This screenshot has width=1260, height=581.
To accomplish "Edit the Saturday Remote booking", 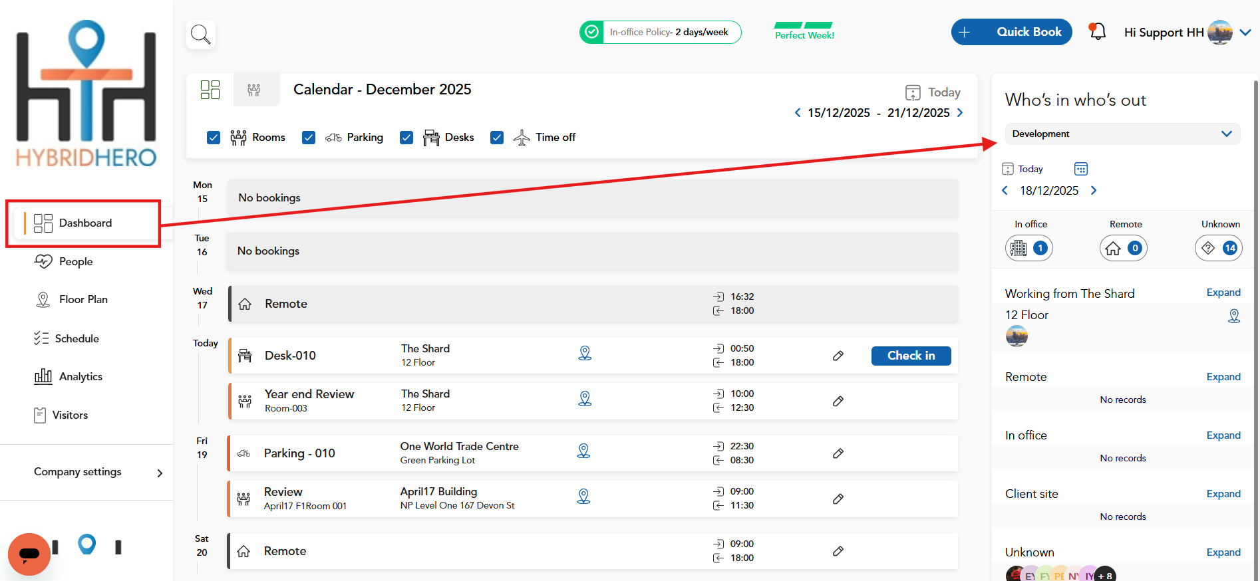I will click(838, 551).
